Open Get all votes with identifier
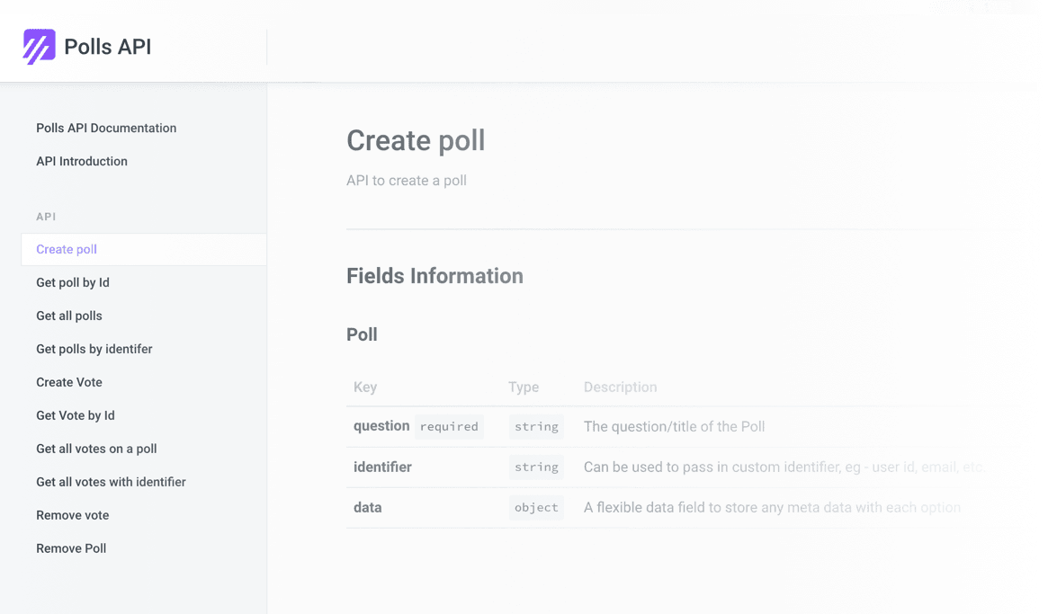The width and height of the screenshot is (1048, 614). (111, 482)
